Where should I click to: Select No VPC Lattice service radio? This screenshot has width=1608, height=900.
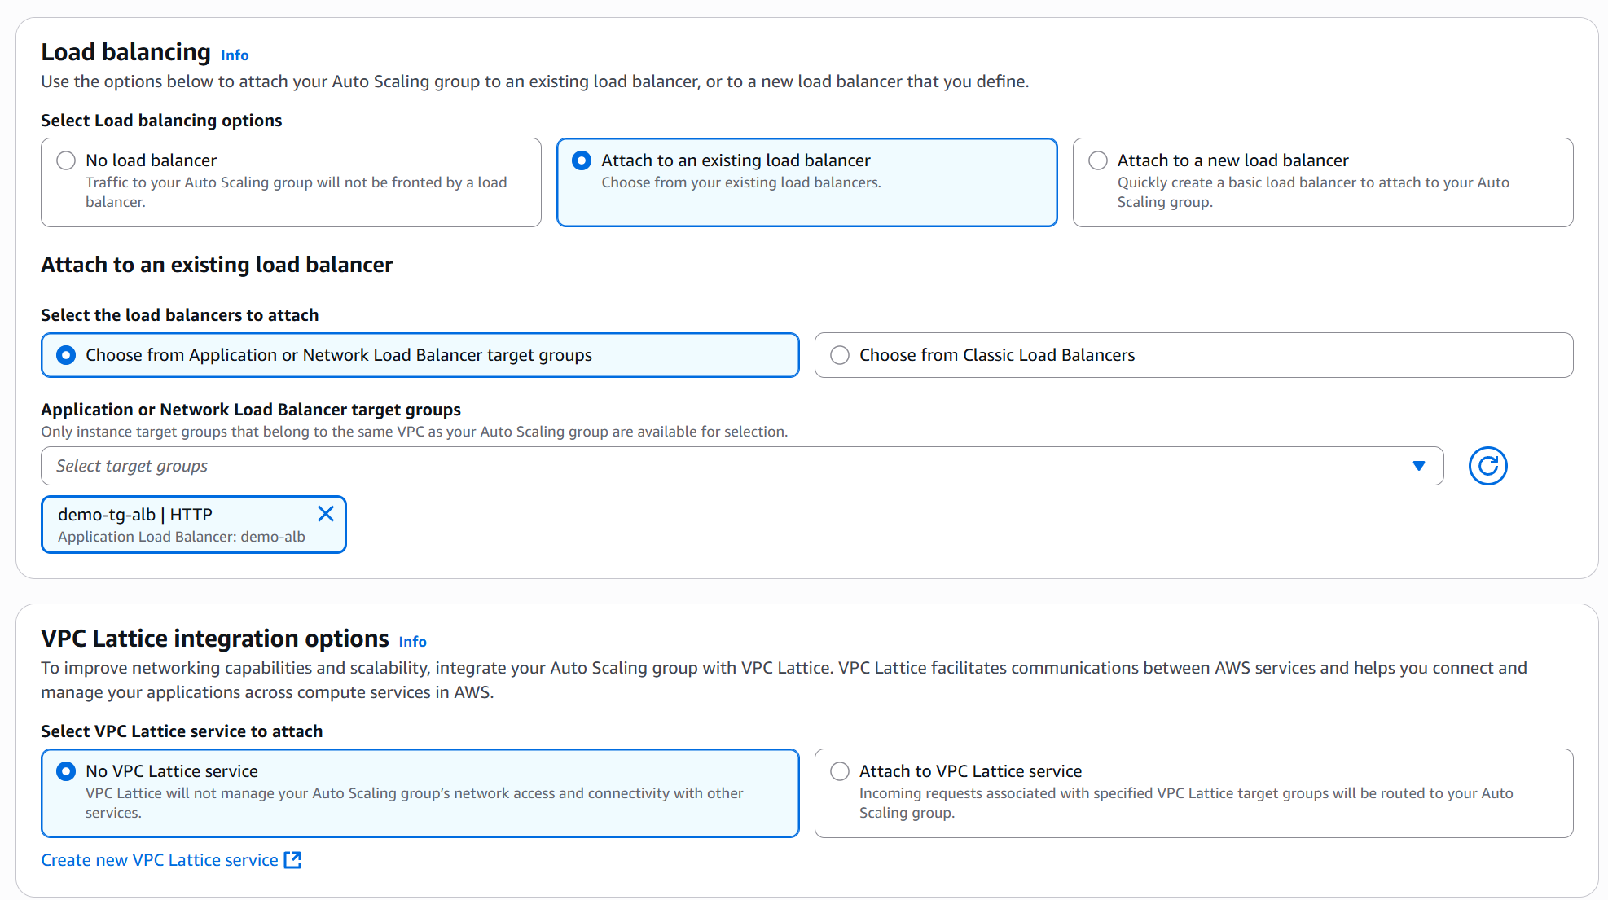[x=66, y=771]
